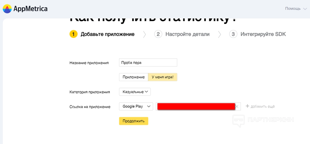The image size is (310, 144).
Task: Open the Помощь help menu
Action: 293,9
